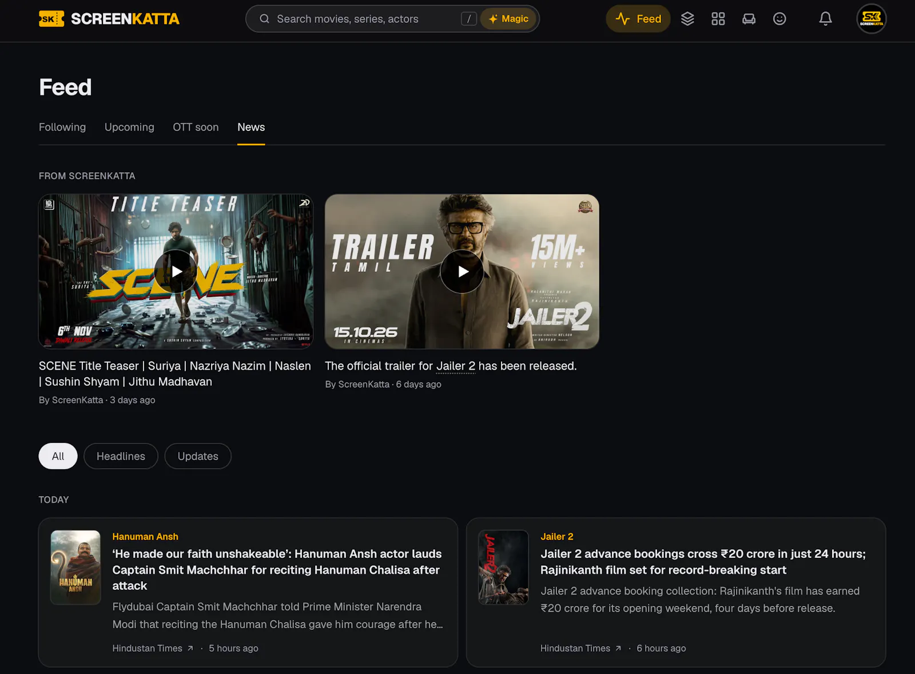Open SCENE Title Teaser headline
Viewport: 915px width, 674px height.
(x=175, y=374)
